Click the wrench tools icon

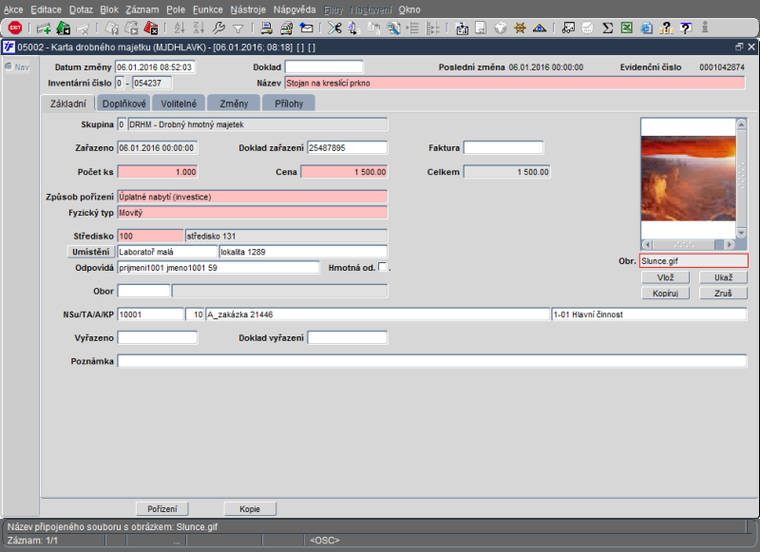(x=218, y=29)
